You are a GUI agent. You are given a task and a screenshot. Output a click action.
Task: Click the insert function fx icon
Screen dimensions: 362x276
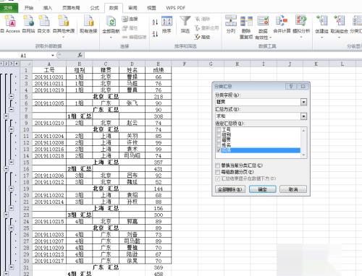pyautogui.click(x=80, y=55)
